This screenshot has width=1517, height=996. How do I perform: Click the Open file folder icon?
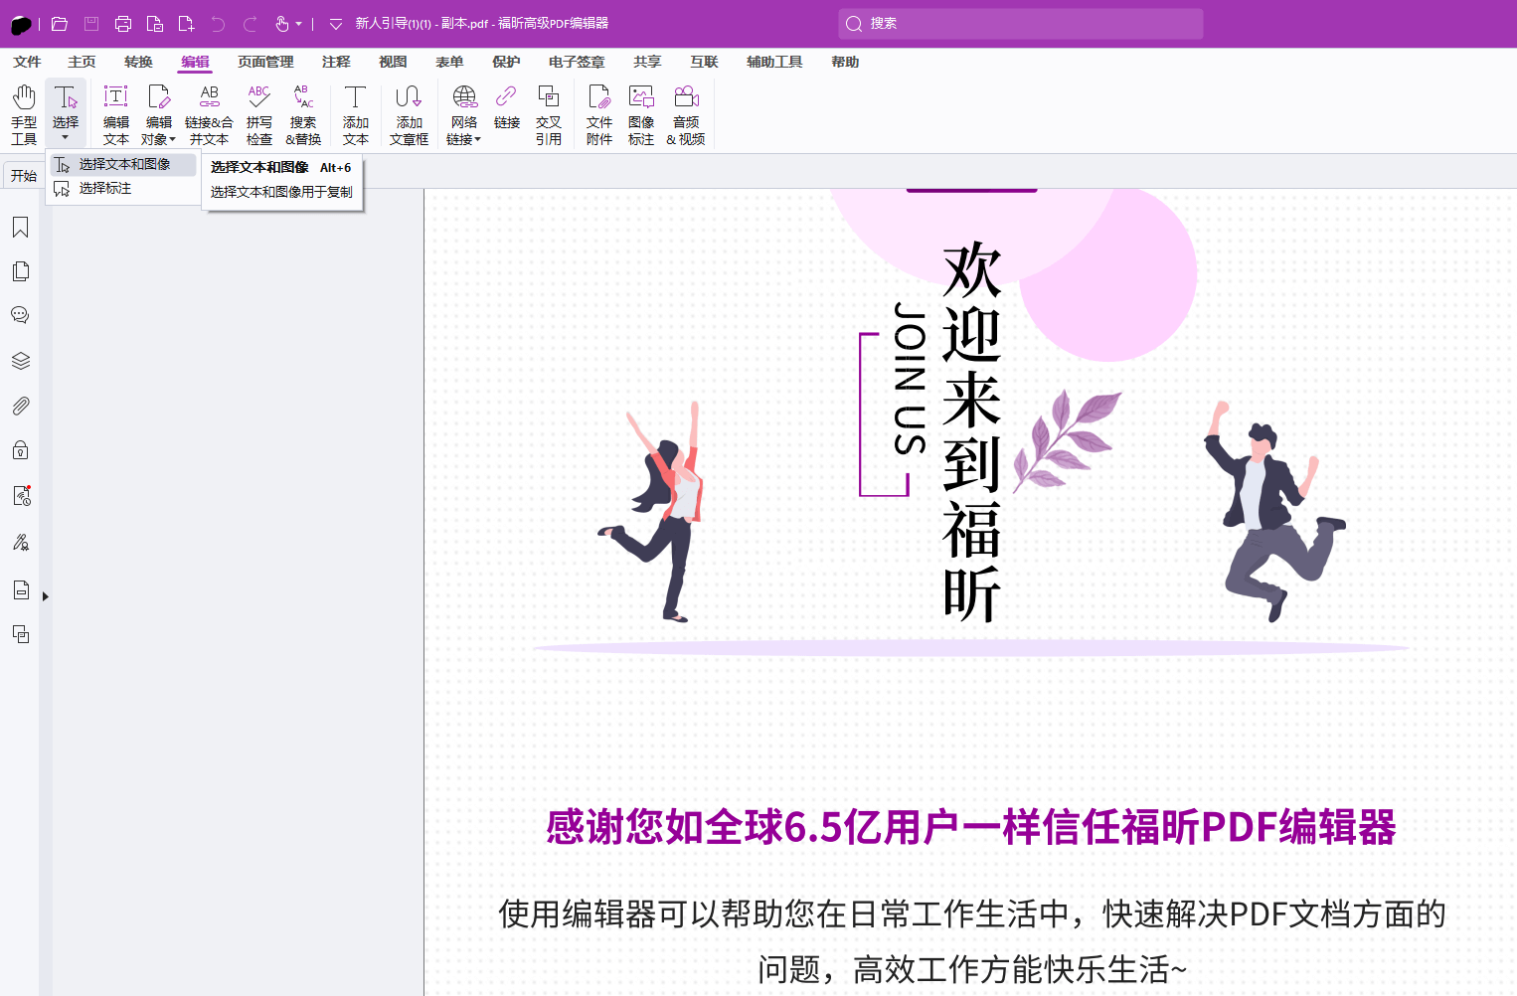[60, 24]
